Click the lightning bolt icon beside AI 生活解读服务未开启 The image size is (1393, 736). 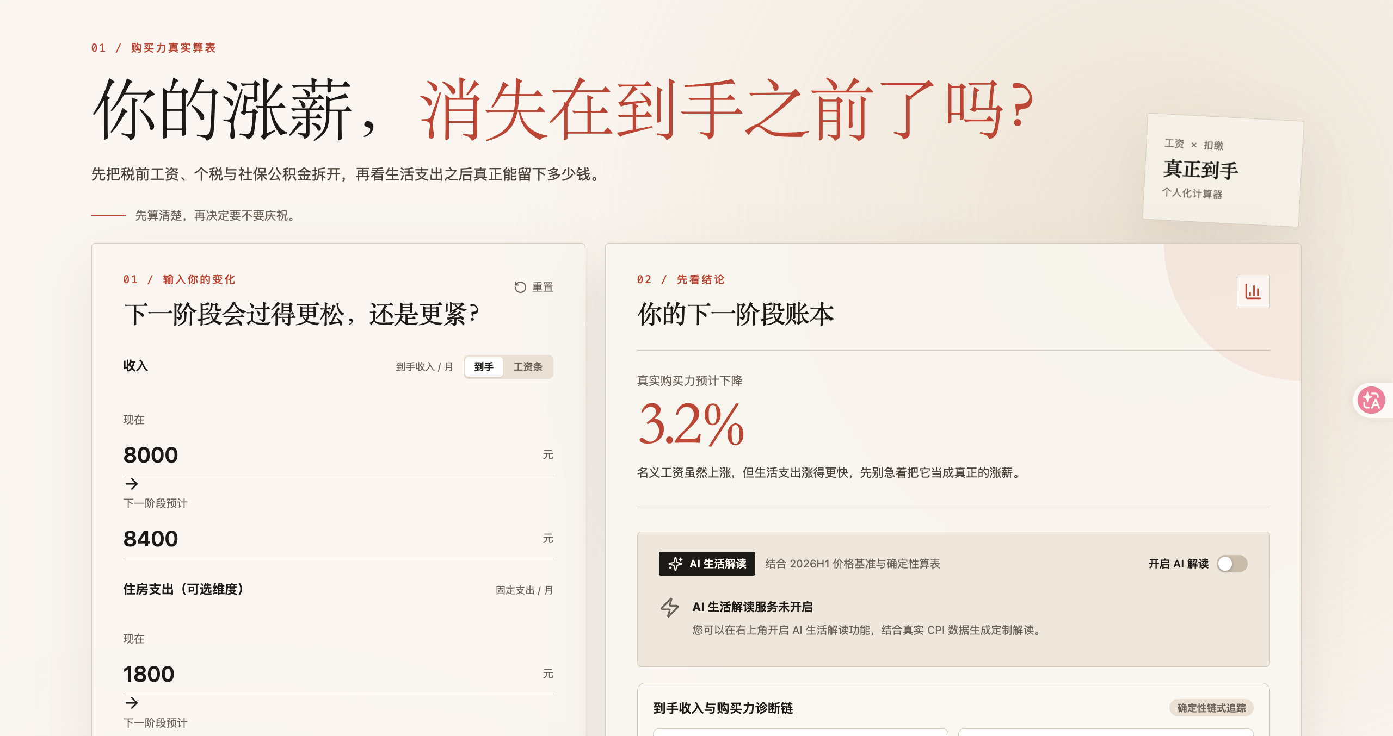670,607
